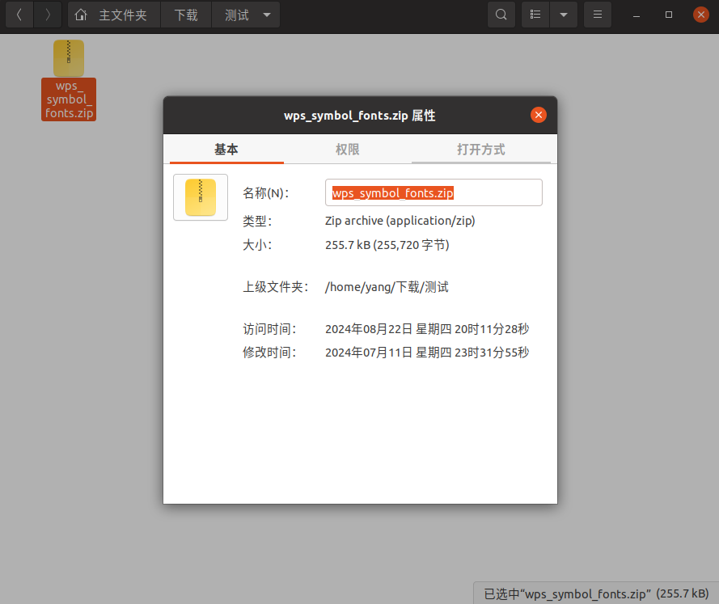Close the properties dialog

pos(539,115)
